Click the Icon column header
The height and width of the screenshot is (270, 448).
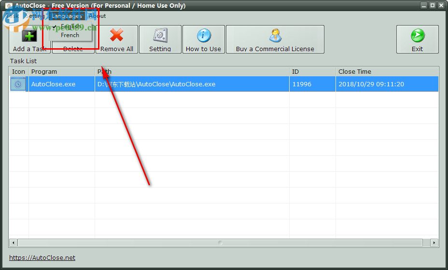pos(18,72)
